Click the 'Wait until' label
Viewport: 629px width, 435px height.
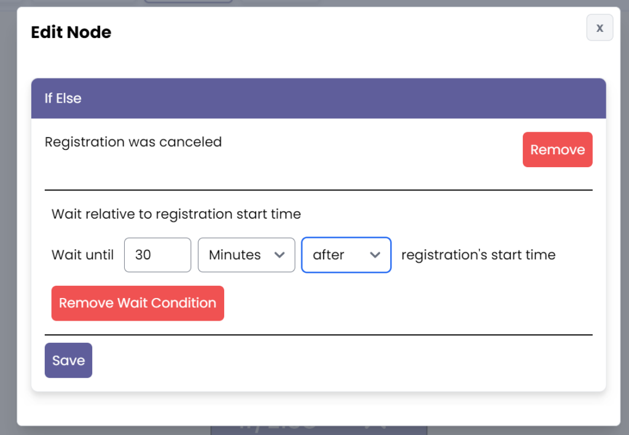pos(82,255)
